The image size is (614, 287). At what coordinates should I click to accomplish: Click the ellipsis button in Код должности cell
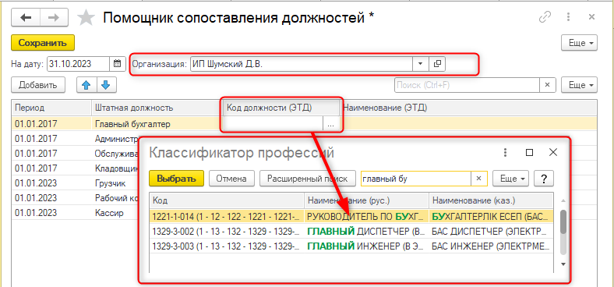[x=331, y=124]
